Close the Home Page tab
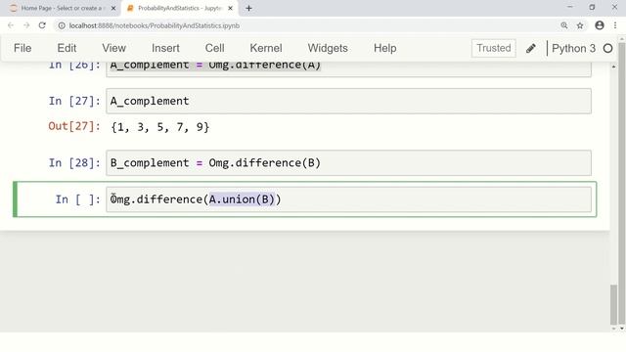This screenshot has width=626, height=352. tap(113, 8)
